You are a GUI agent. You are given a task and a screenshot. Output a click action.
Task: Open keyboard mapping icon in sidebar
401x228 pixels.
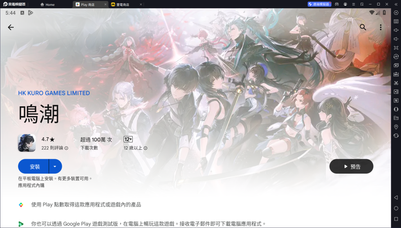pos(396,22)
